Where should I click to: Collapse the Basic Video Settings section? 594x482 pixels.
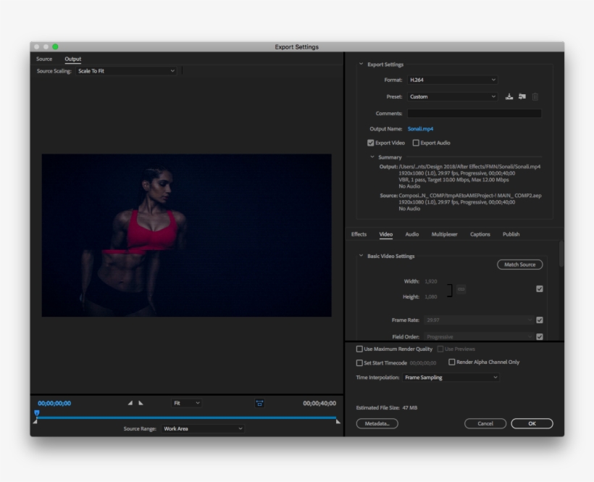click(x=361, y=256)
